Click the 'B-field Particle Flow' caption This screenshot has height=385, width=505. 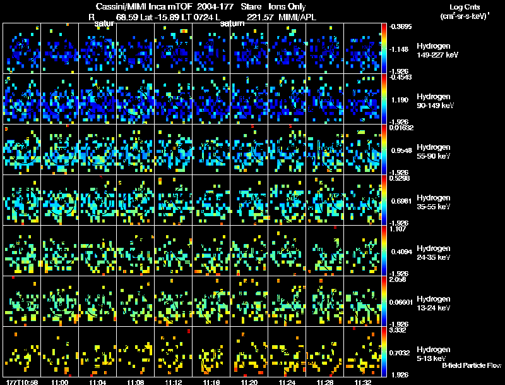(x=472, y=365)
